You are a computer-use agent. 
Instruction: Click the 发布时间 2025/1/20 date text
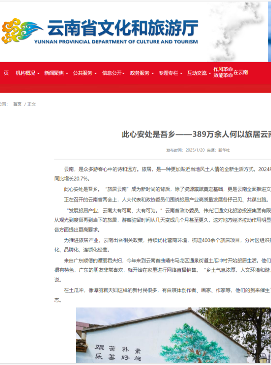click(x=185, y=150)
